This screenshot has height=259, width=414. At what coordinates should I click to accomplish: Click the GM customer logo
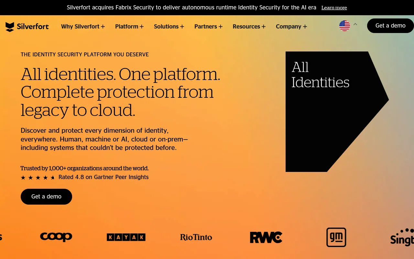(x=336, y=237)
